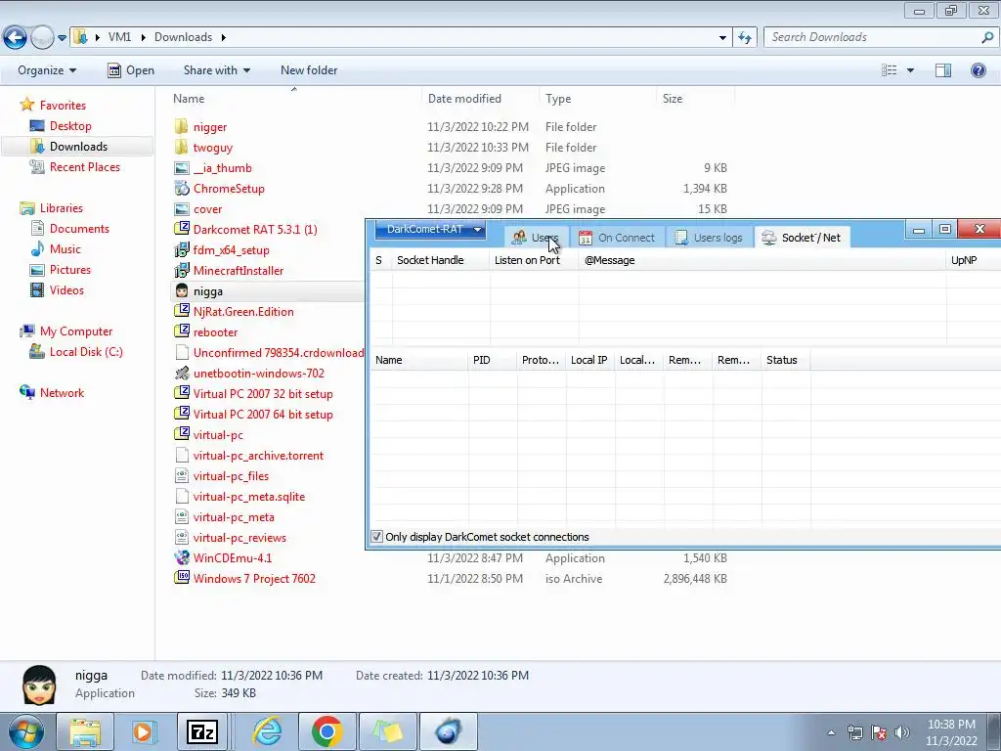Select the MinecraftInstaller file
This screenshot has width=1001, height=751.
tap(239, 270)
